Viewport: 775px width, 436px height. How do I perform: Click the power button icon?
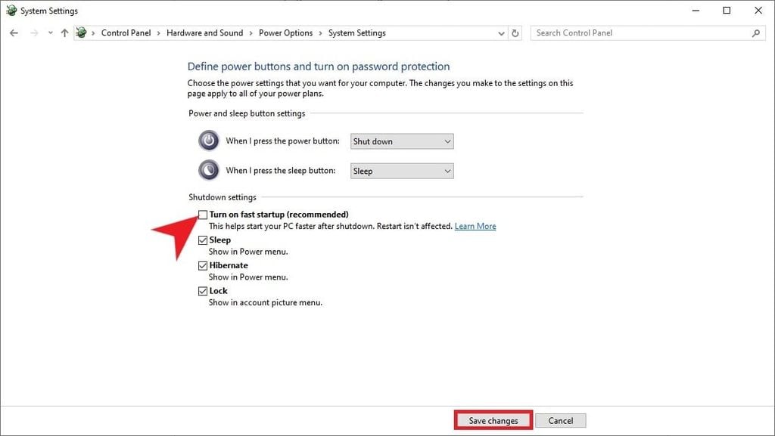click(208, 141)
